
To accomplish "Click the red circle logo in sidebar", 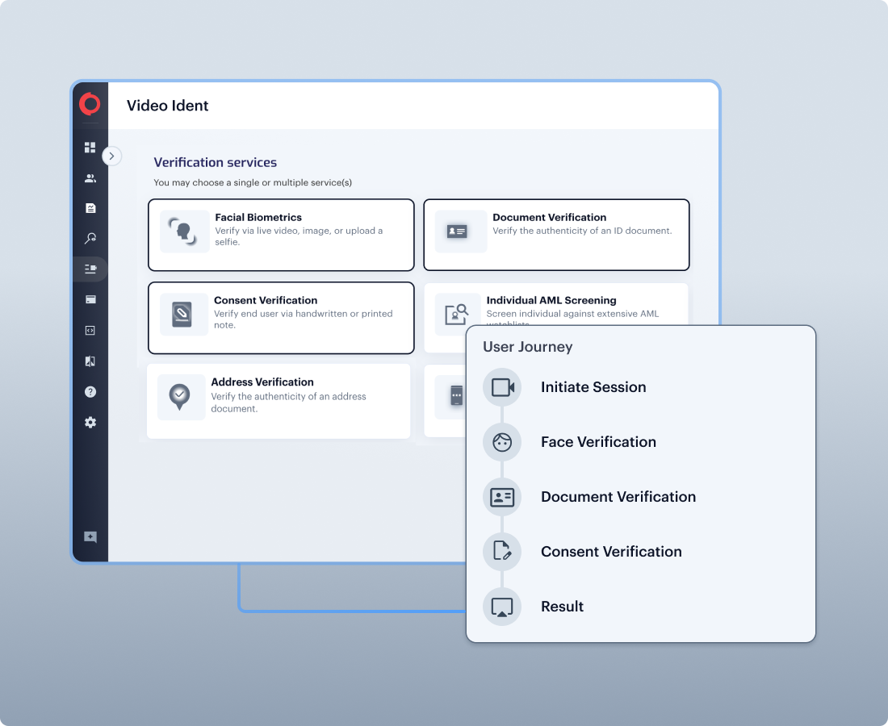I will [90, 104].
